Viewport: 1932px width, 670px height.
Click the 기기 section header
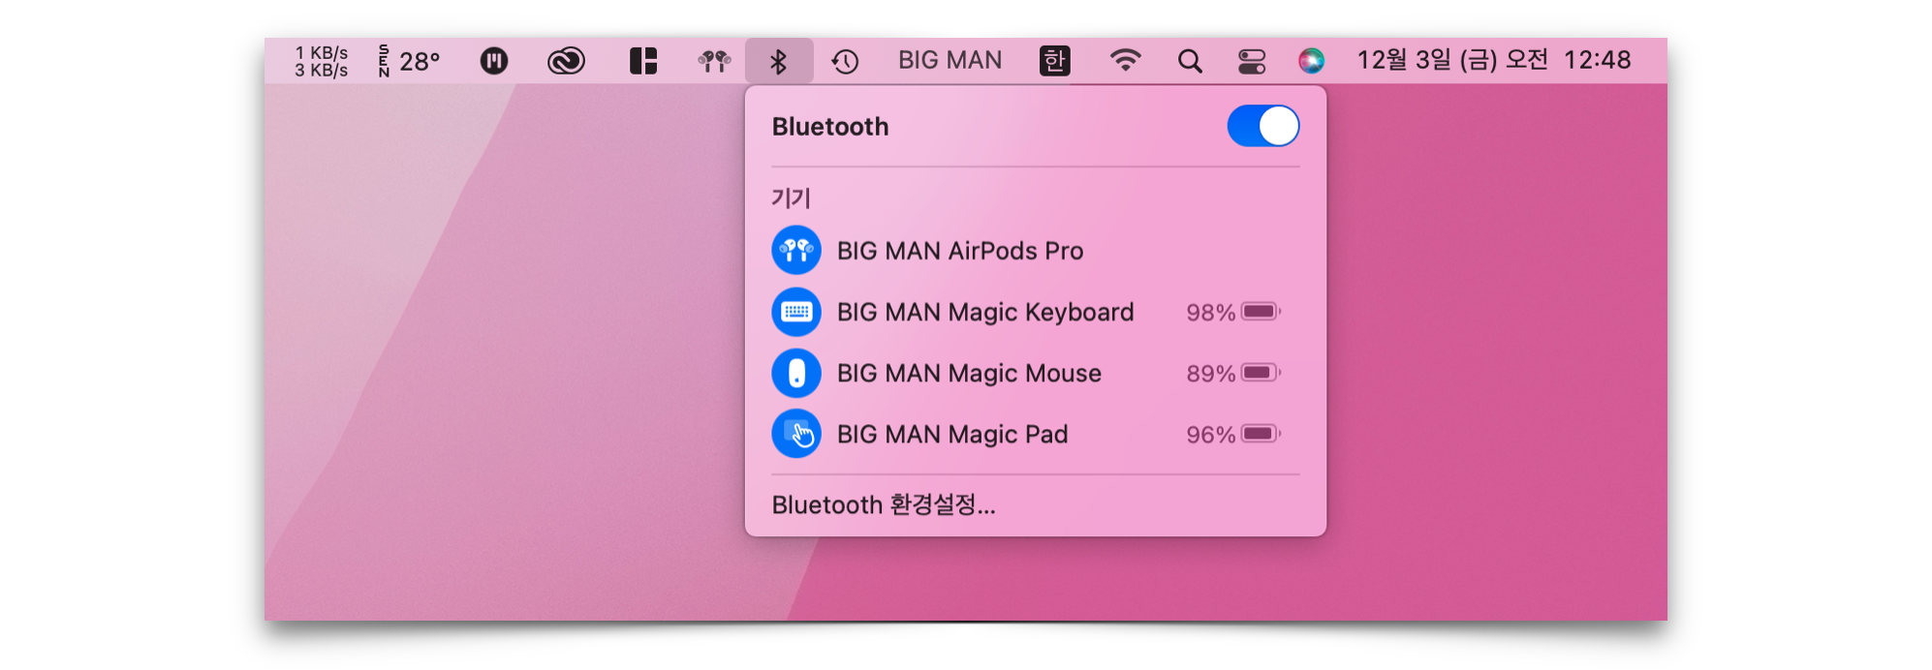[x=791, y=198]
